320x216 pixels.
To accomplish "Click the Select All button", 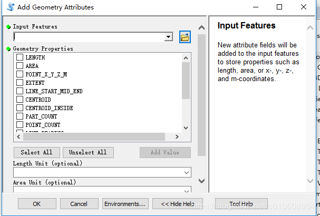I will click(x=37, y=152).
